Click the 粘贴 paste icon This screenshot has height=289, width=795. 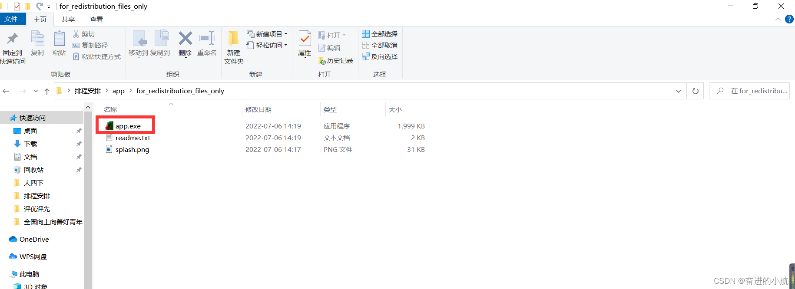click(x=59, y=39)
